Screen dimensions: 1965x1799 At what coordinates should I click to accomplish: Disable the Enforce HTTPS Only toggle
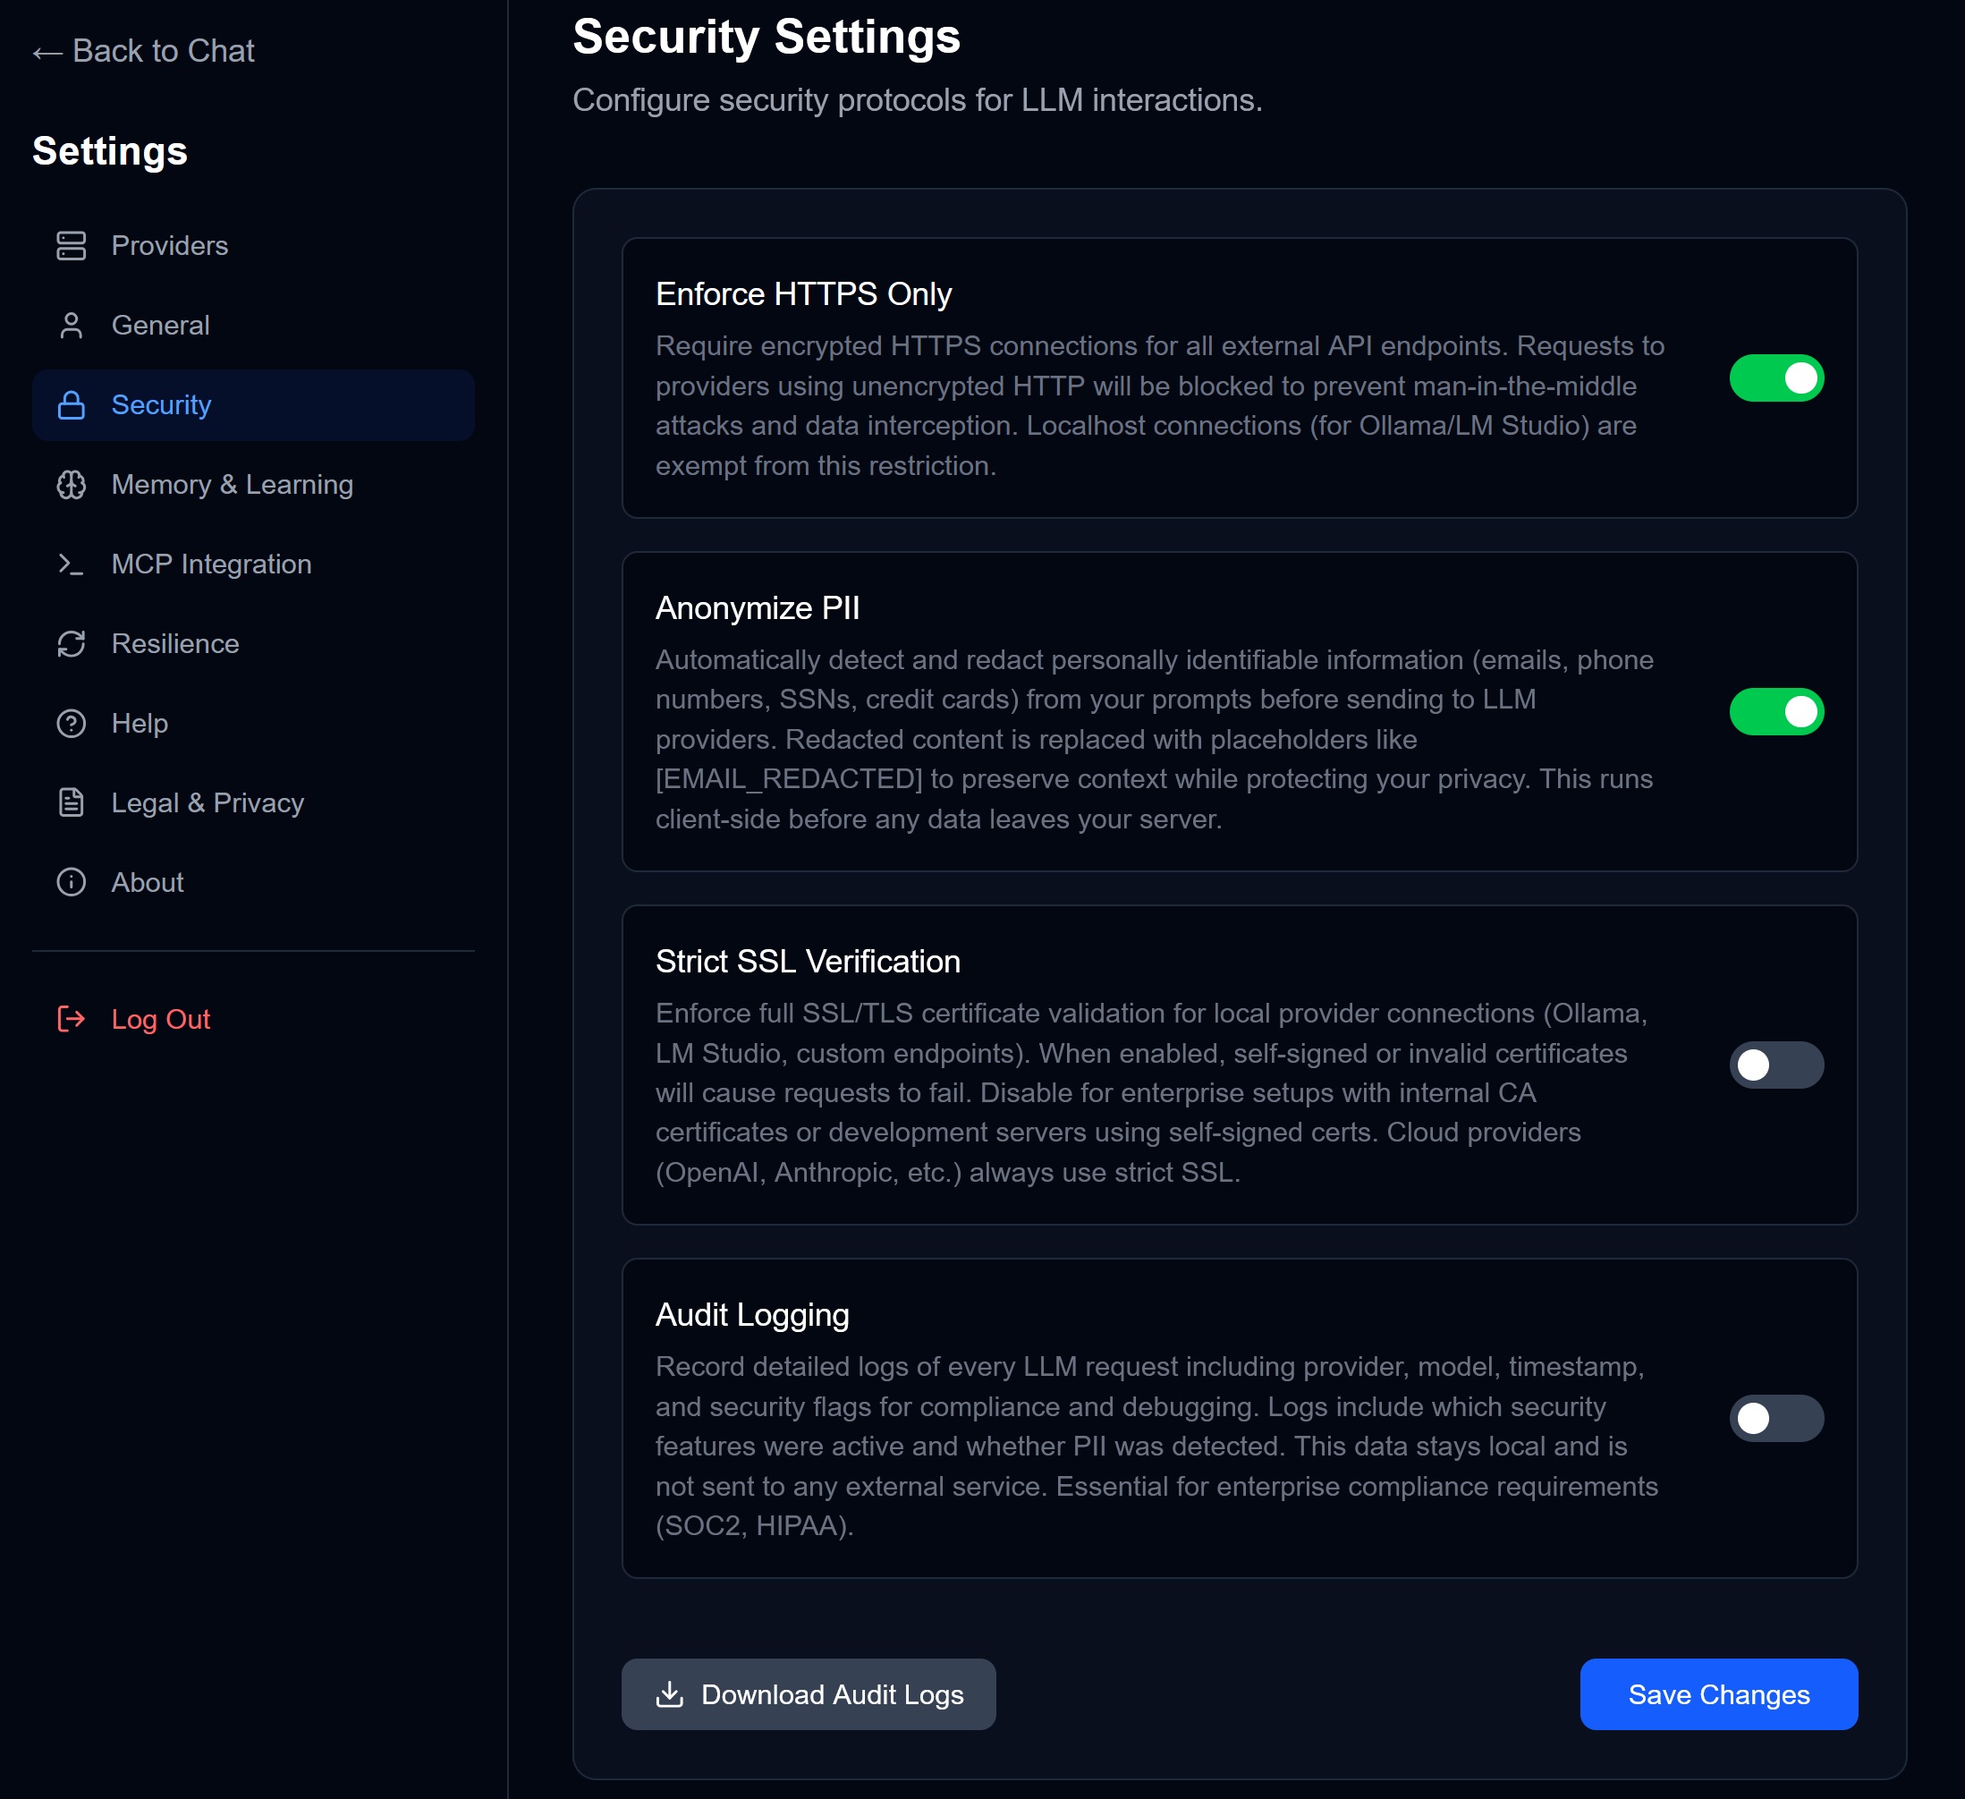pos(1776,378)
